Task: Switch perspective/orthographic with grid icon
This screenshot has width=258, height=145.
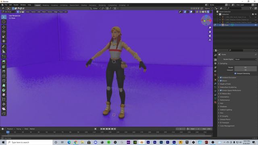Action: pos(210,40)
